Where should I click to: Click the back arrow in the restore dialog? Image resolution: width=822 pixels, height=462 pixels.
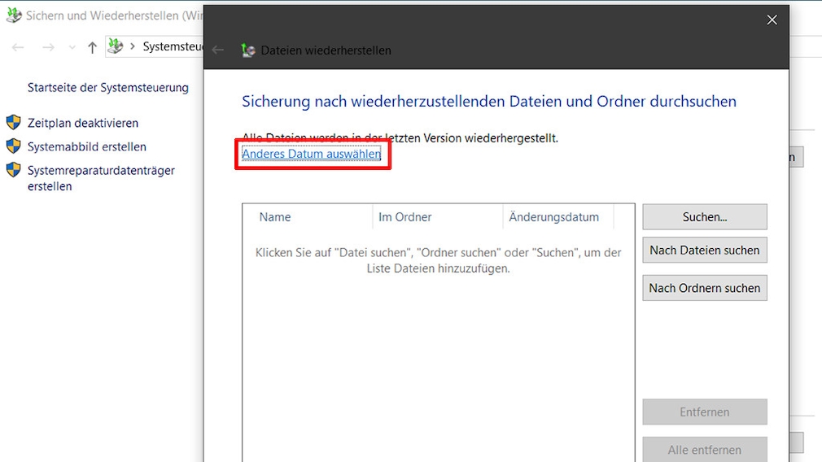click(218, 50)
